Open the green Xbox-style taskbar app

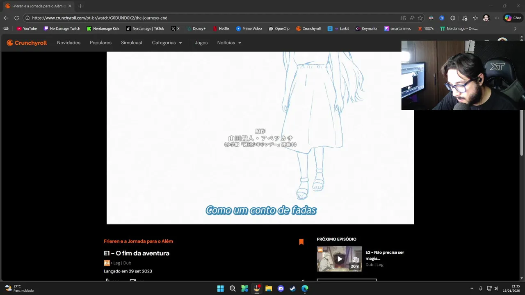[244, 288]
